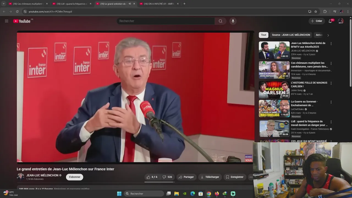Install or cast icon in address bar
Screen dimensions: 352x198
point(310,12)
